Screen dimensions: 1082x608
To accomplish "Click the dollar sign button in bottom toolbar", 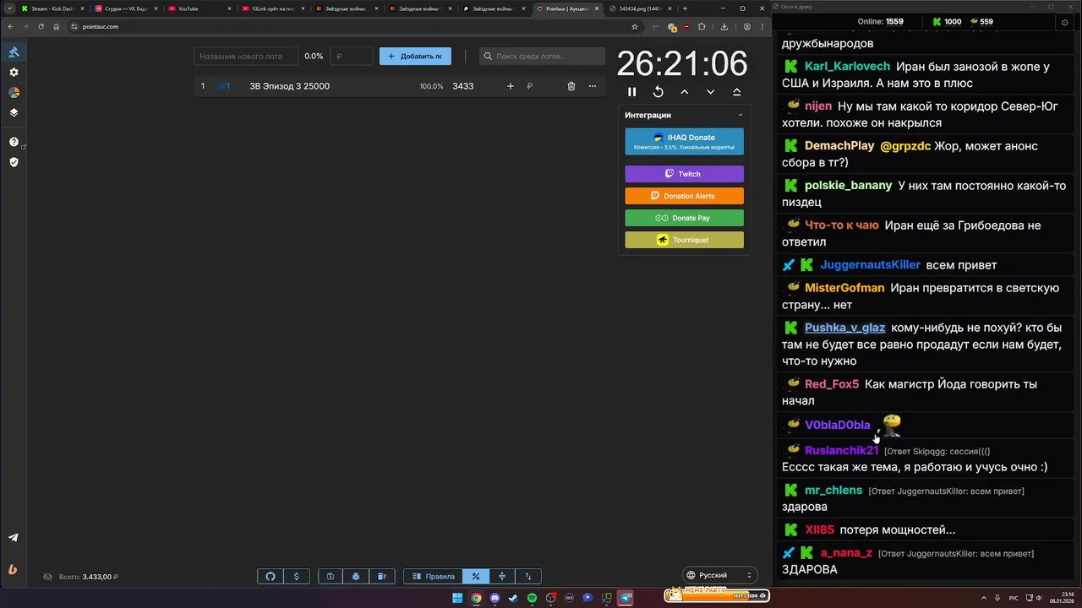I will click(296, 577).
